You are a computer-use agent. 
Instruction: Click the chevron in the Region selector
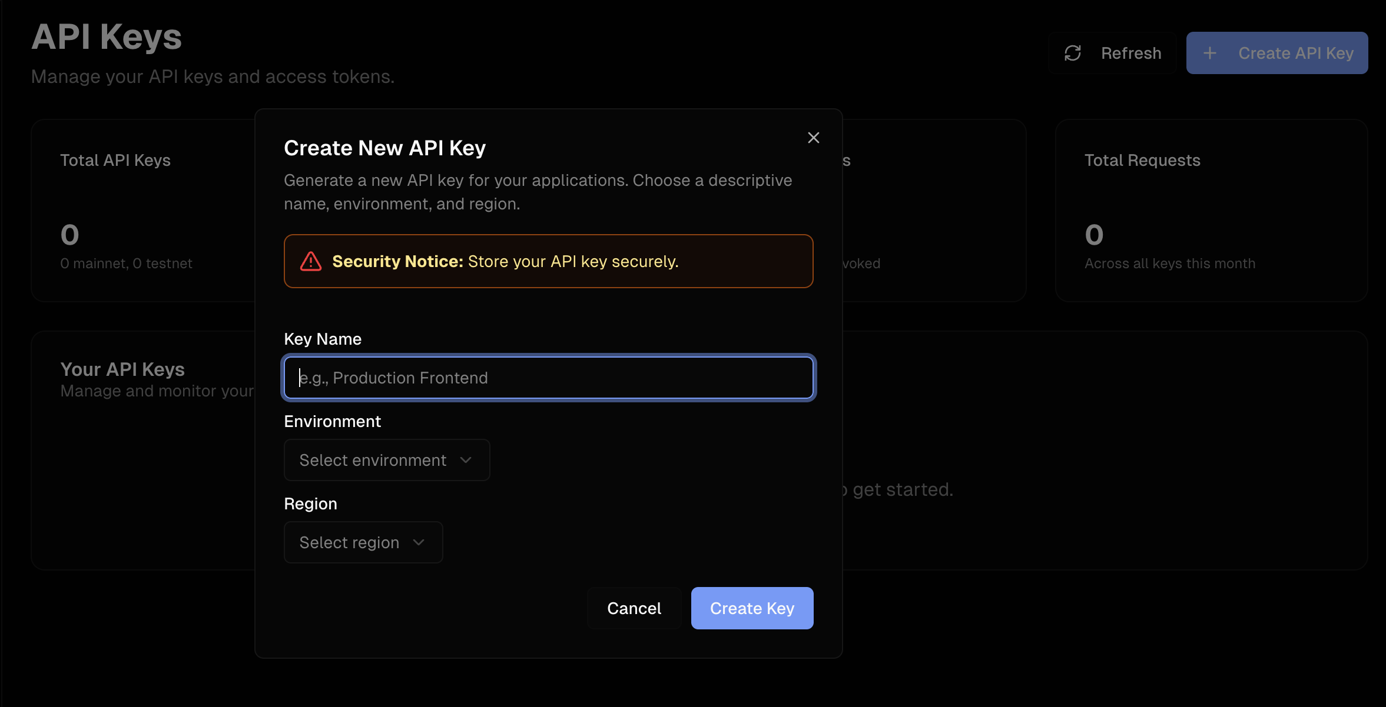419,542
